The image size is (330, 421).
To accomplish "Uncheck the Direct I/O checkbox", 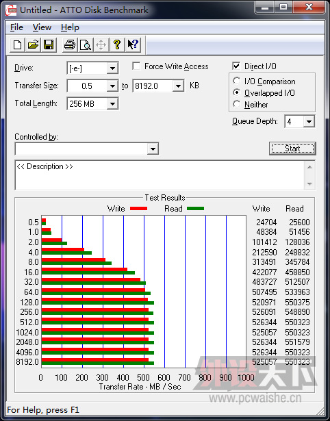I will coord(236,66).
